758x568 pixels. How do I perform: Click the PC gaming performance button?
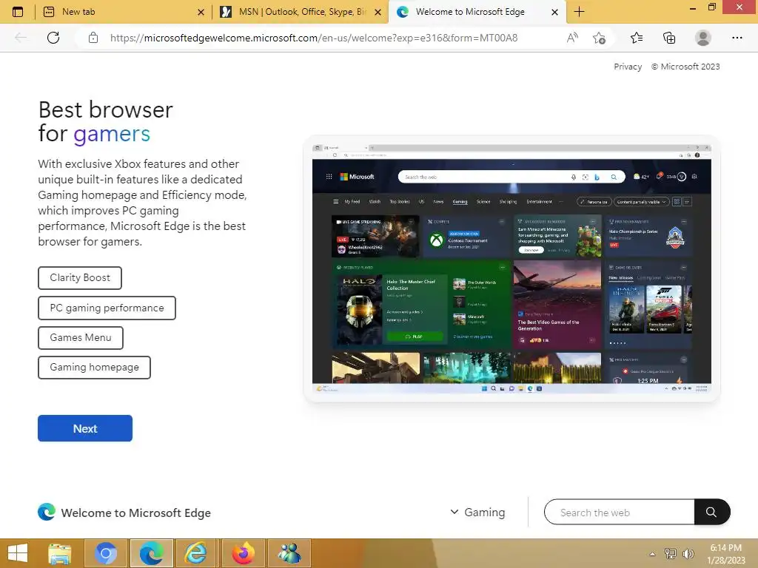(x=107, y=308)
